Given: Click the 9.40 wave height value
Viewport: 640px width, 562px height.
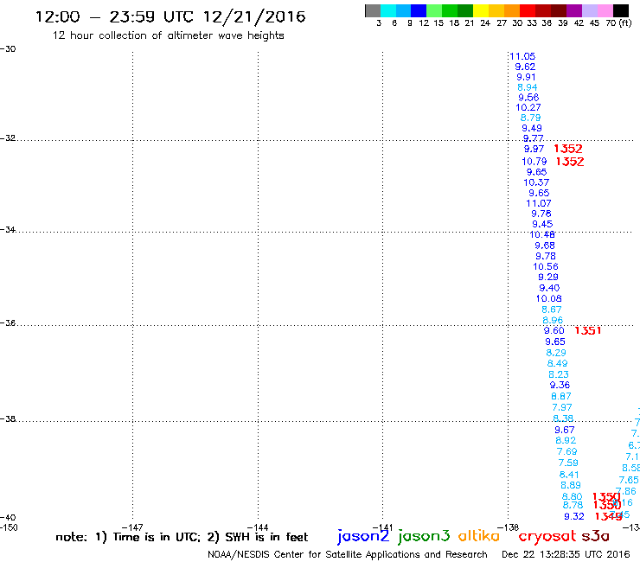Looking at the screenshot, I should point(549,288).
